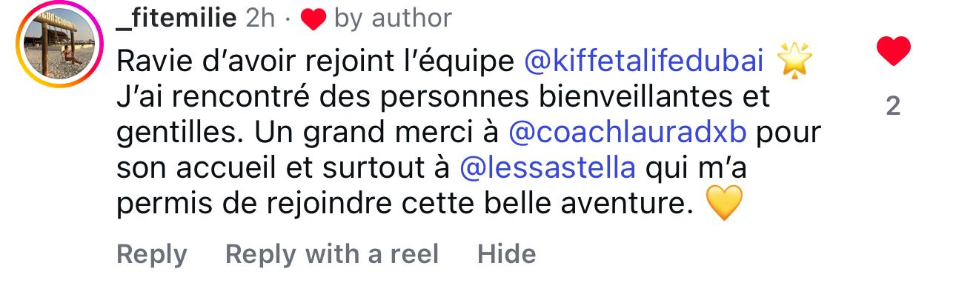Hide this comment
Viewport: 956px width, 300px height.
coord(506,254)
